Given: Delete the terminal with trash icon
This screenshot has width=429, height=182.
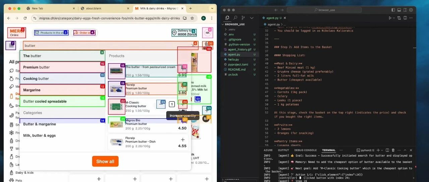Looking at the screenshot, I should click(x=393, y=150).
